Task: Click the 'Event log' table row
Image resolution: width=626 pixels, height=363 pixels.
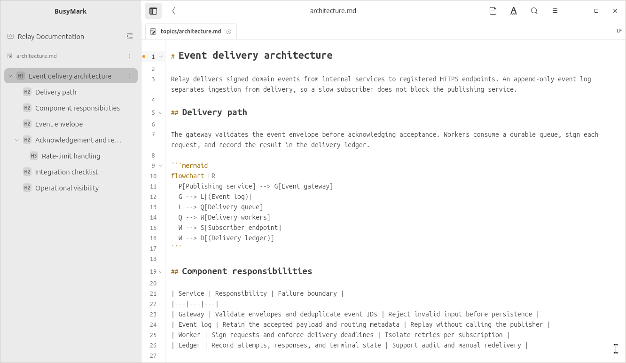Action: [360, 324]
